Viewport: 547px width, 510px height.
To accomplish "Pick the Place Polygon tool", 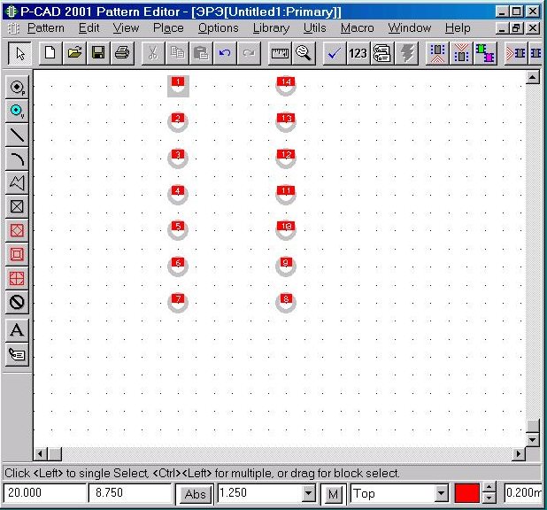I will (17, 182).
